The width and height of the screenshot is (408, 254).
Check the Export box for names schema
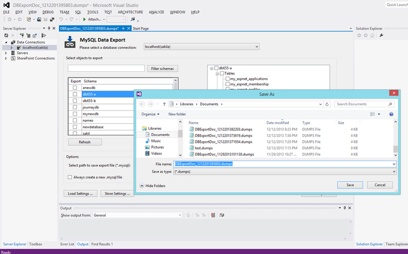point(75,120)
